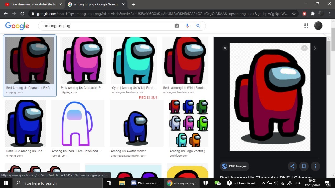The width and height of the screenshot is (335, 188).
Task: Go back to the previous page in Chrome
Action: click(x=6, y=14)
